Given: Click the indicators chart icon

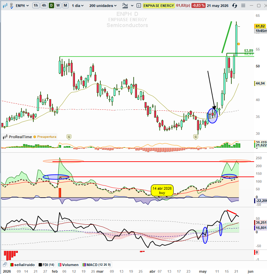Looking at the screenshot, I should pyautogui.click(x=125, y=6).
